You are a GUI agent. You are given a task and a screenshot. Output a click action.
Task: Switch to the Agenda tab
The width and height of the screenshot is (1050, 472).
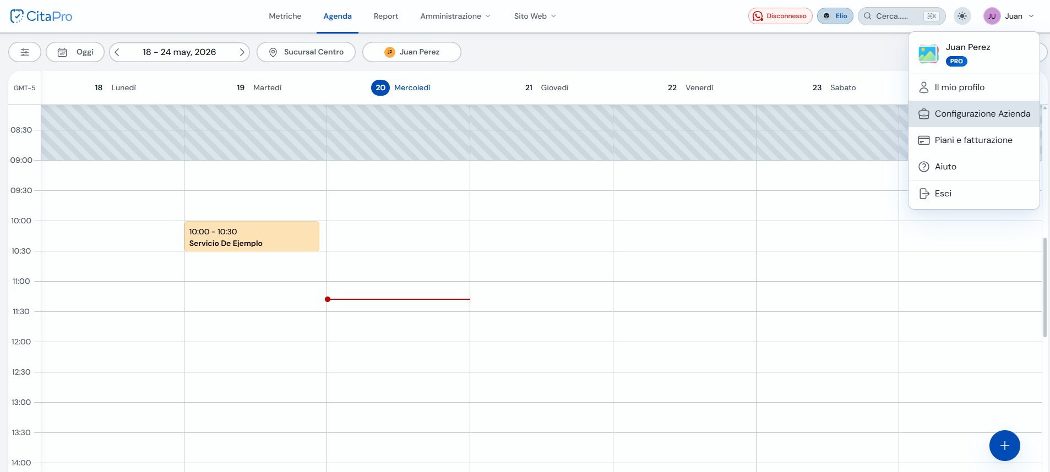338,16
